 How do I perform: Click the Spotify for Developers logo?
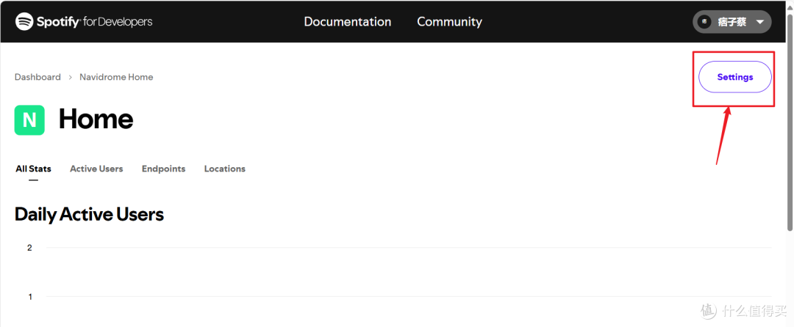[84, 22]
